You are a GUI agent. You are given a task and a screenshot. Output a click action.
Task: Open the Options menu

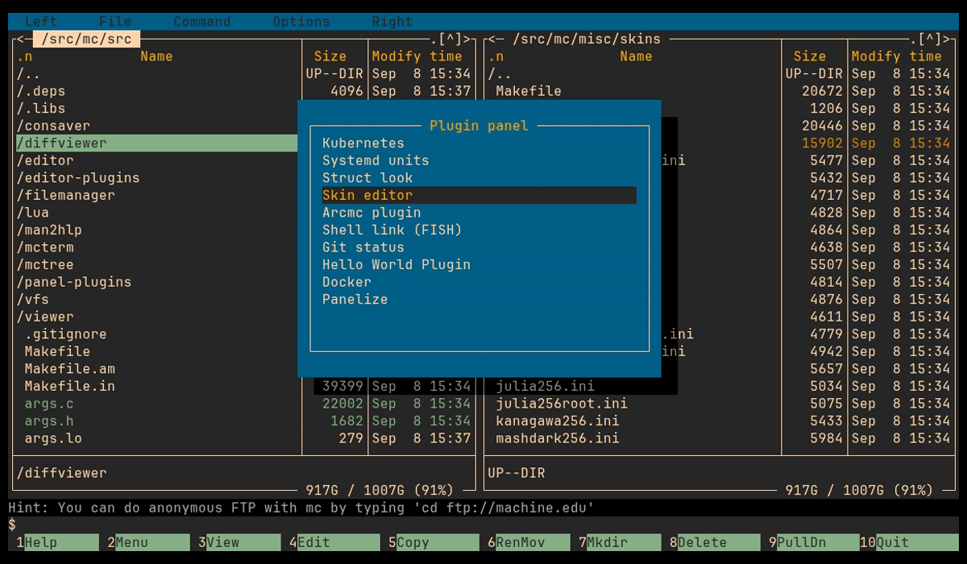coord(301,22)
